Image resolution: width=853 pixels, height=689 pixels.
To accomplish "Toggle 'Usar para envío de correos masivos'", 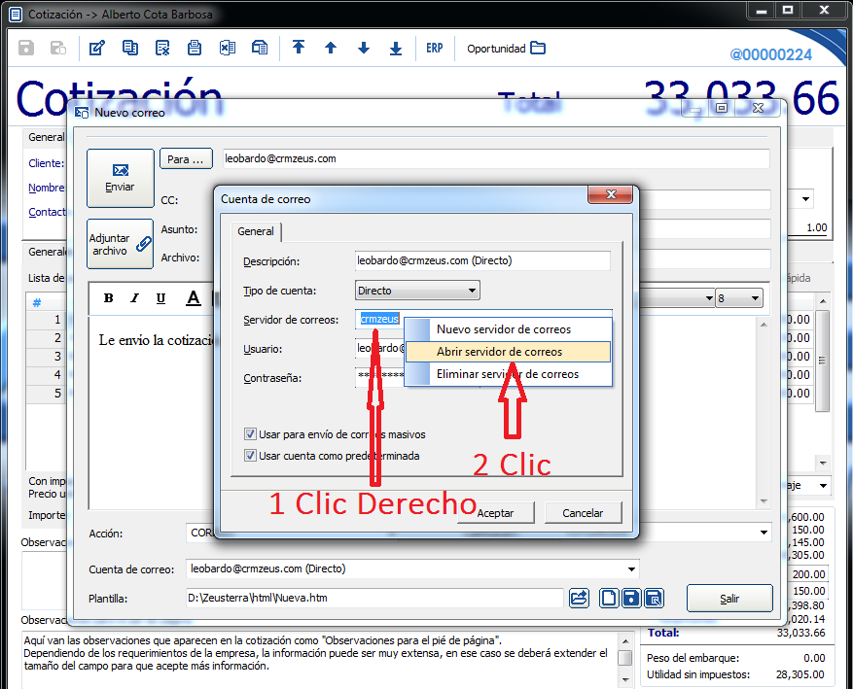I will pyautogui.click(x=250, y=434).
